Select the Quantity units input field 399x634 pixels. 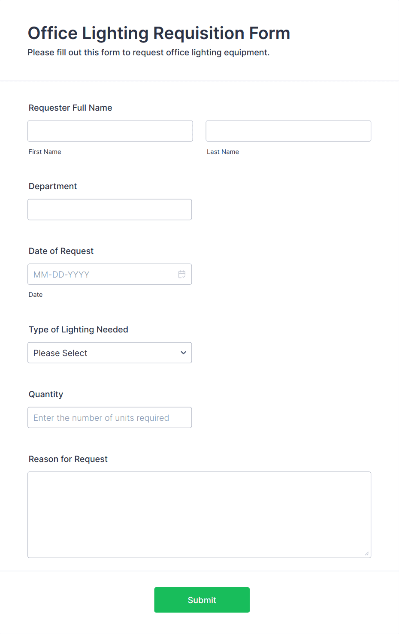coord(110,417)
